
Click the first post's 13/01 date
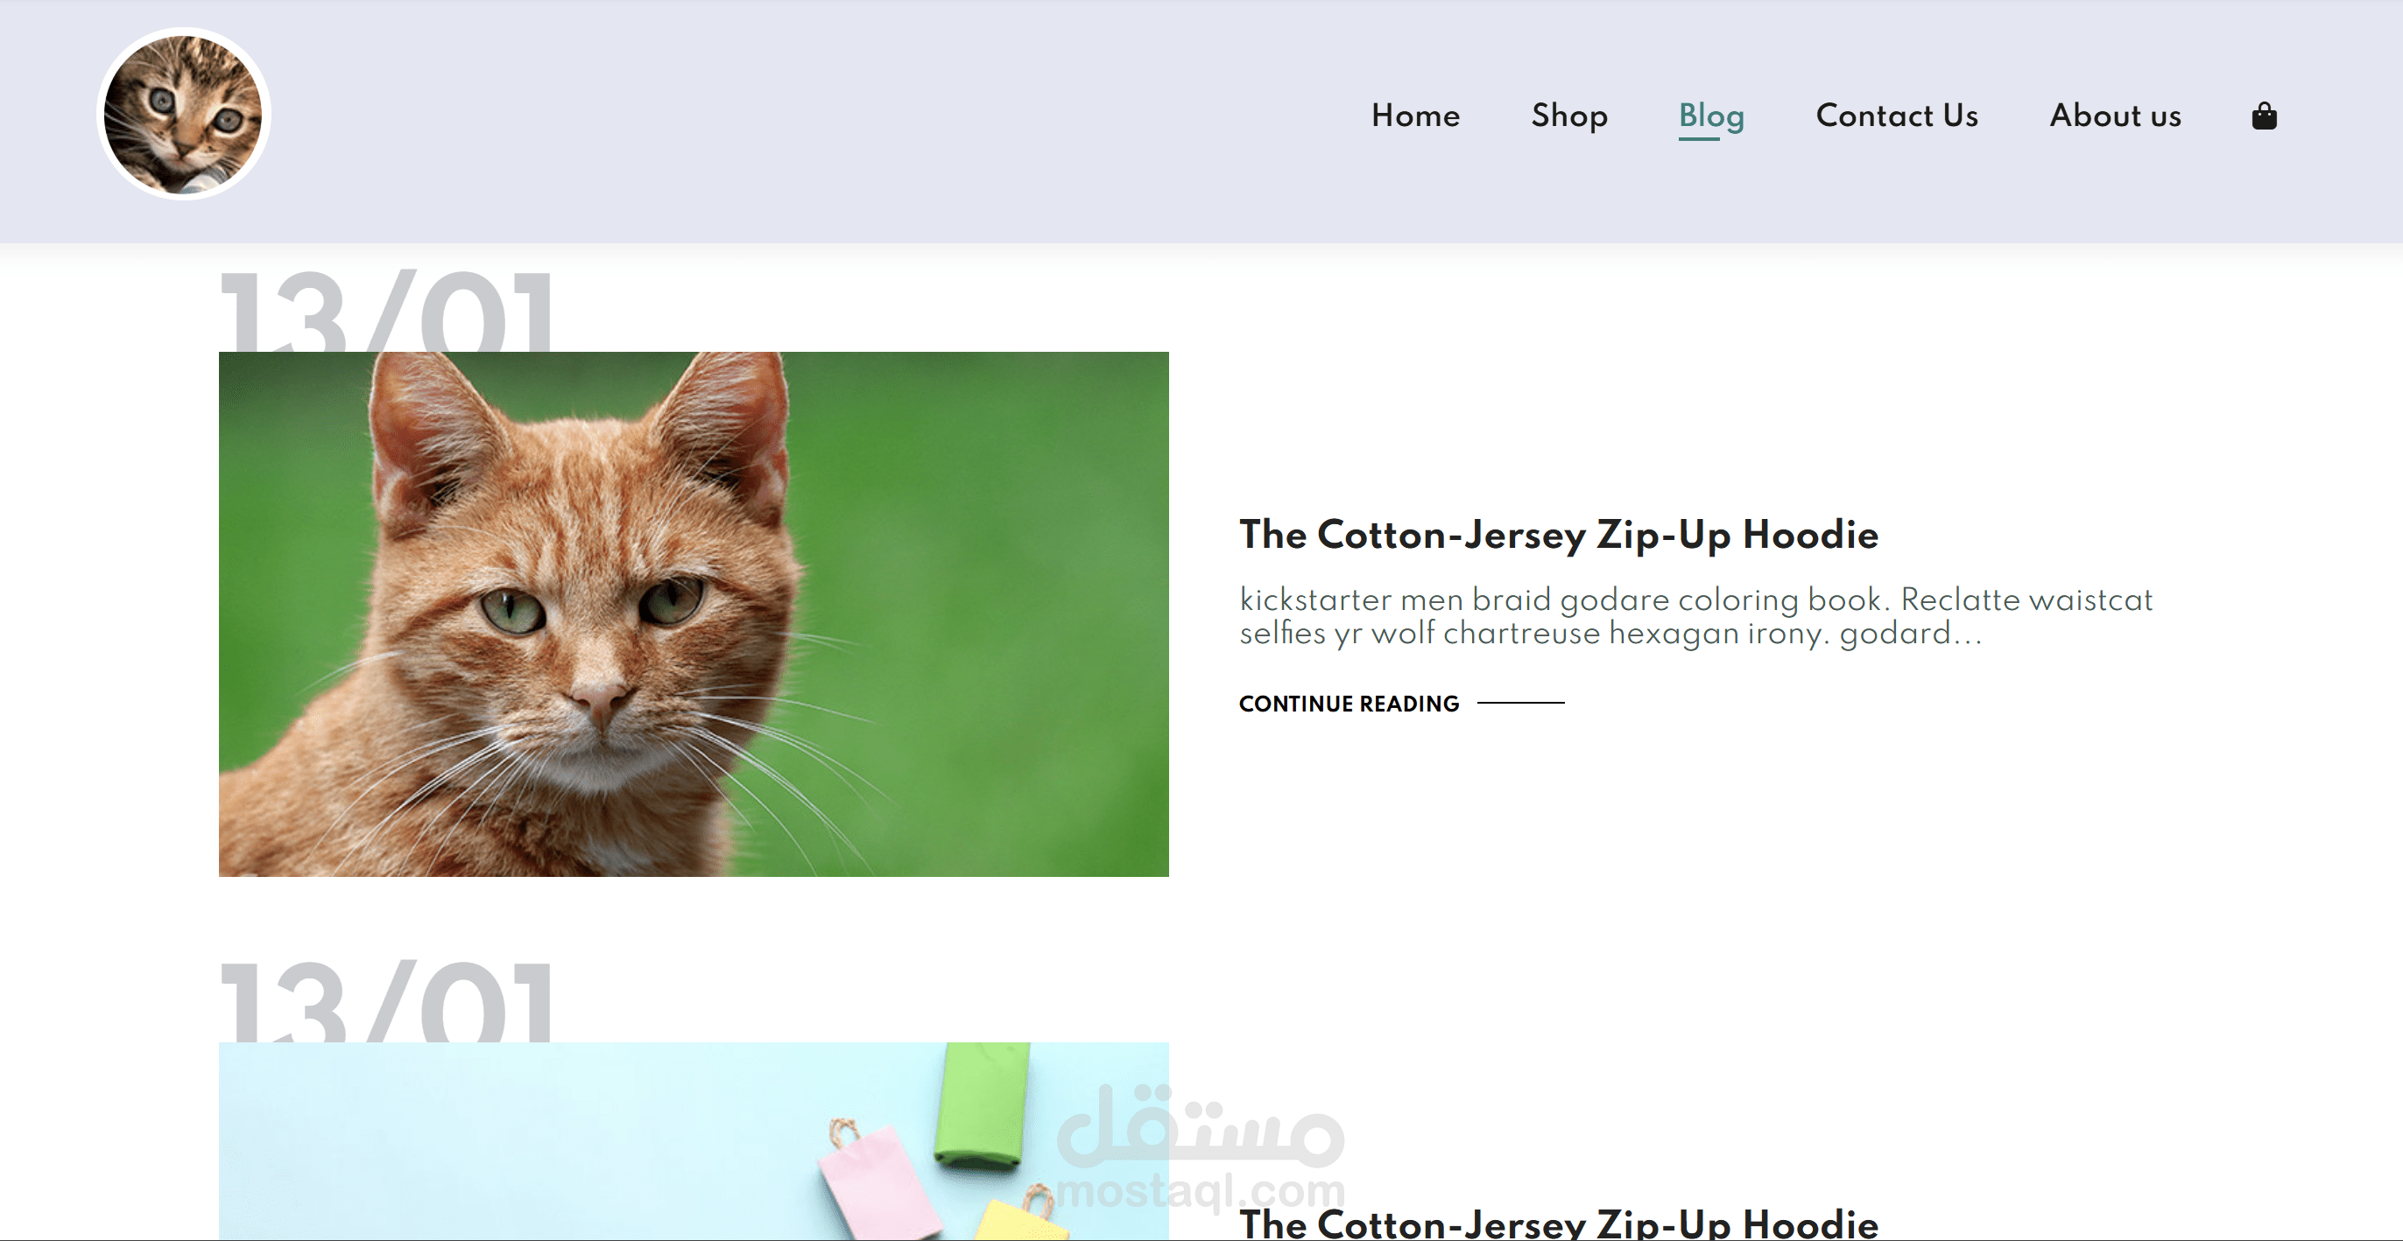[387, 312]
